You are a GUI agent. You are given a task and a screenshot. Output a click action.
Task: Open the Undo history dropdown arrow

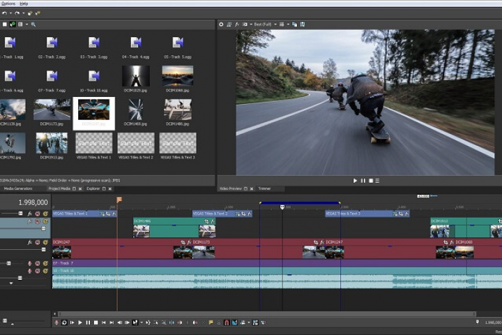point(9,13)
